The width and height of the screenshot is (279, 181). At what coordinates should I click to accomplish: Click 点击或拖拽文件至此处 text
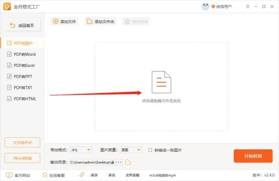[161, 101]
